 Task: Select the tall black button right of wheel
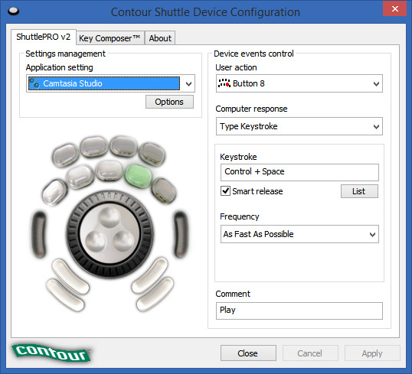(x=181, y=234)
